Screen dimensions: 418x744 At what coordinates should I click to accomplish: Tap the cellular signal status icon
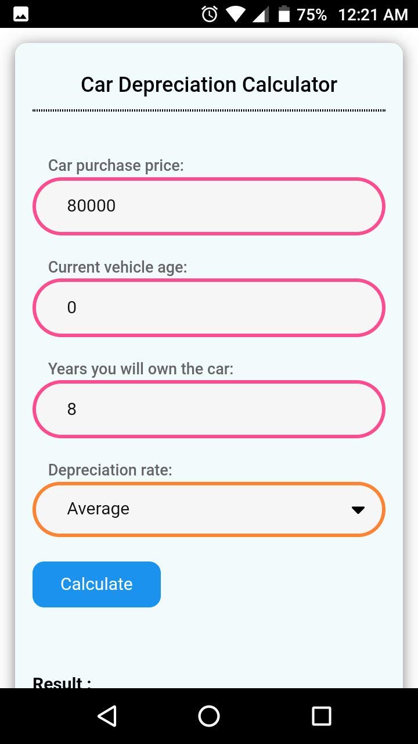click(x=261, y=14)
